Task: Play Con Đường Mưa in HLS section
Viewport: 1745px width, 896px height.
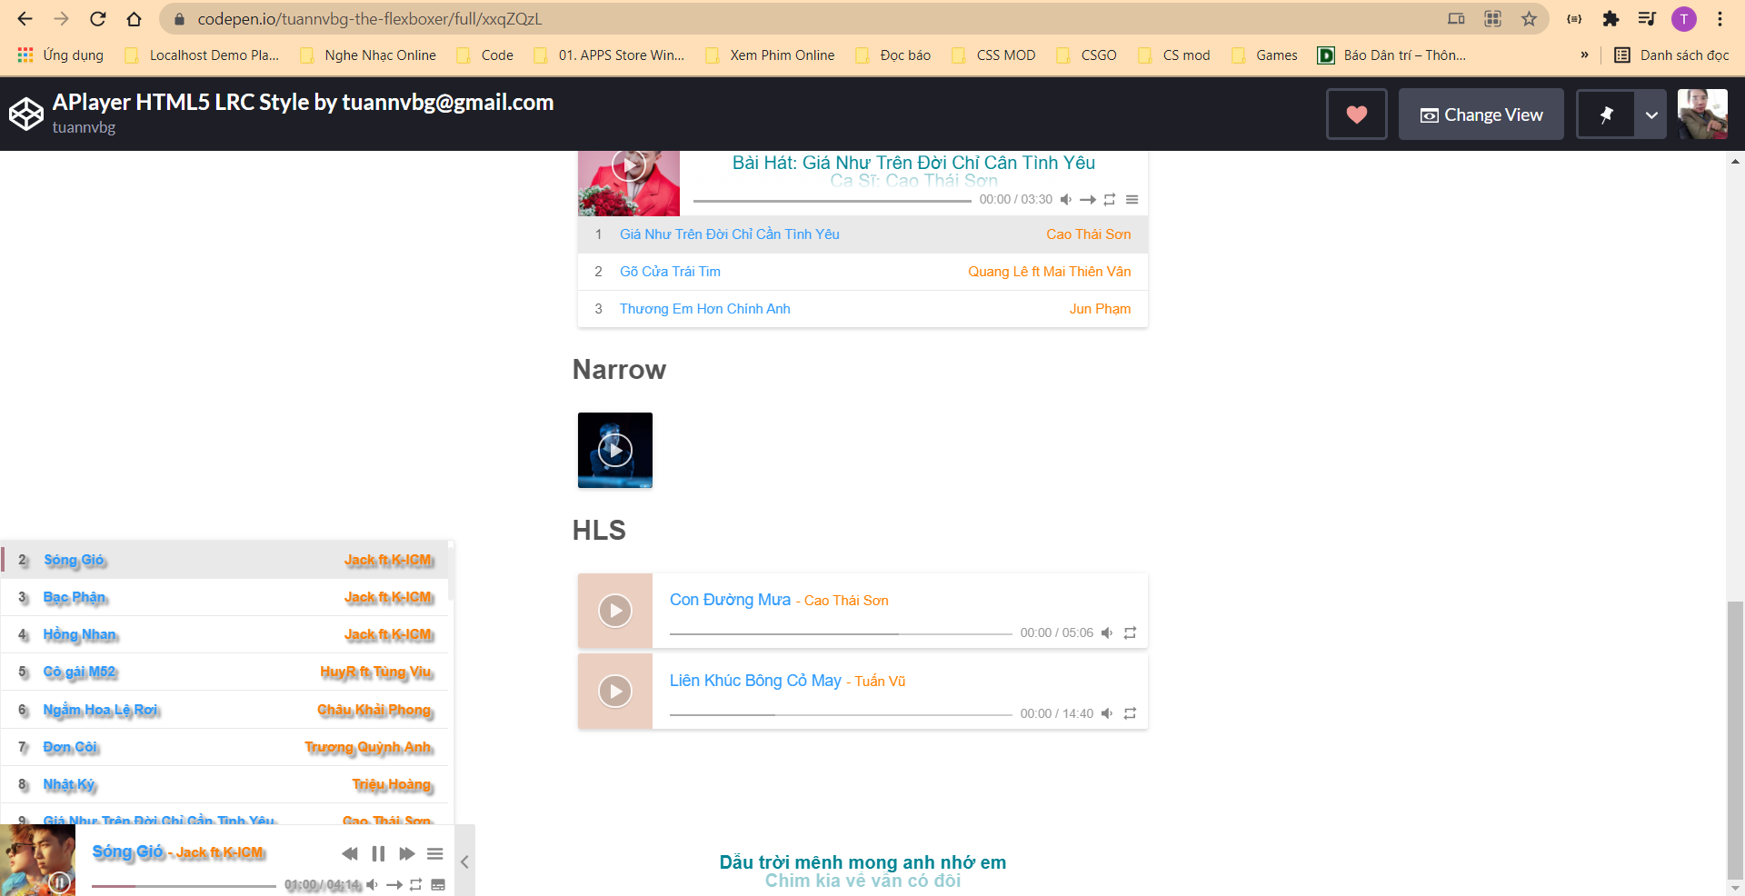Action: click(615, 611)
